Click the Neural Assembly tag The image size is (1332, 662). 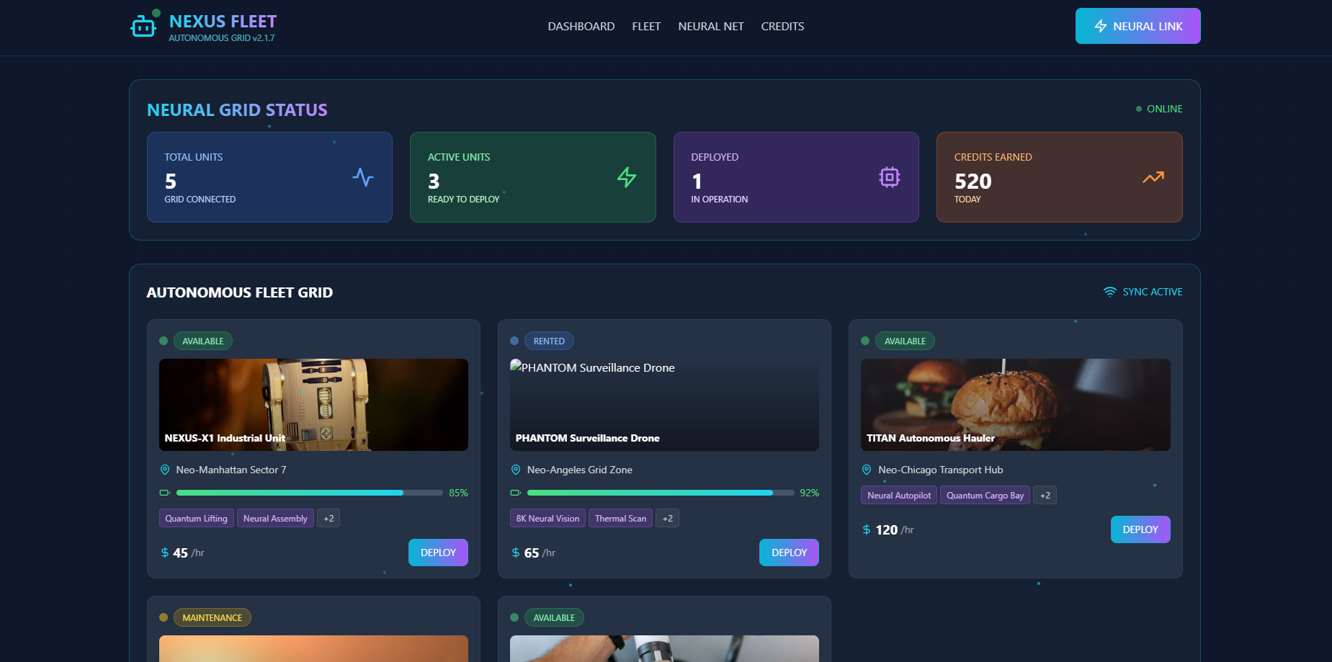(275, 519)
